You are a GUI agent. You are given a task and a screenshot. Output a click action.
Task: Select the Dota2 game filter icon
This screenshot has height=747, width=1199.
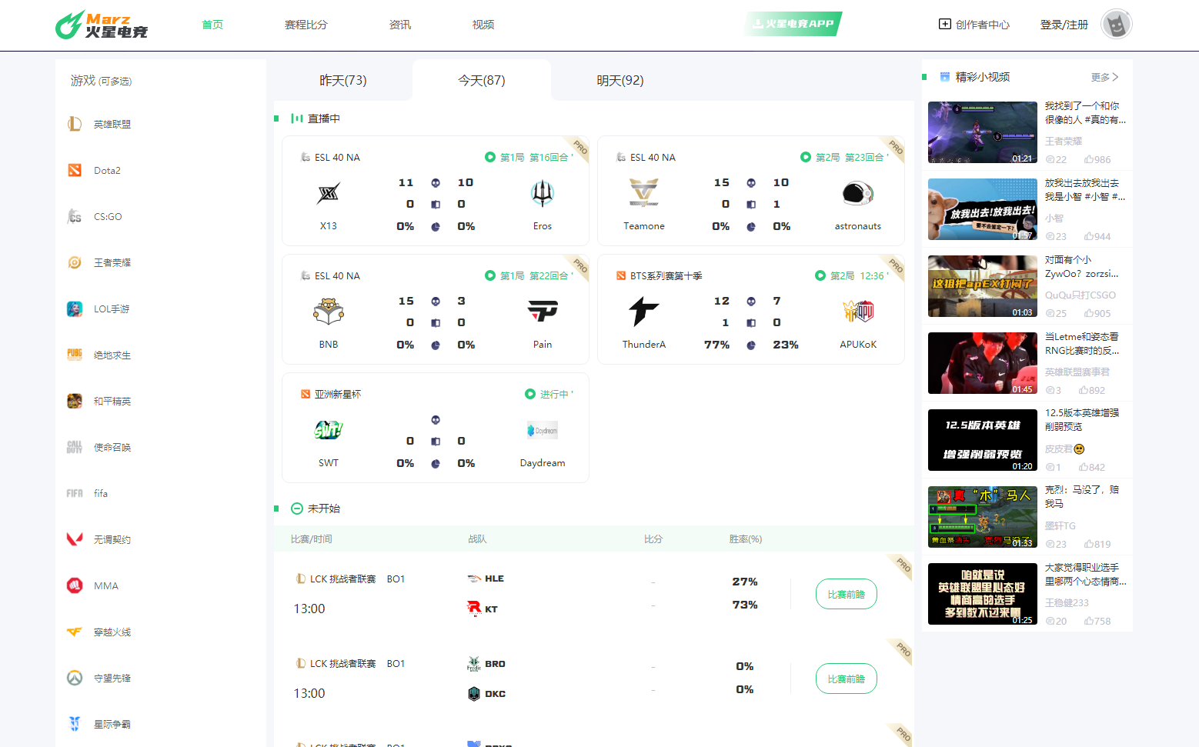click(x=75, y=170)
